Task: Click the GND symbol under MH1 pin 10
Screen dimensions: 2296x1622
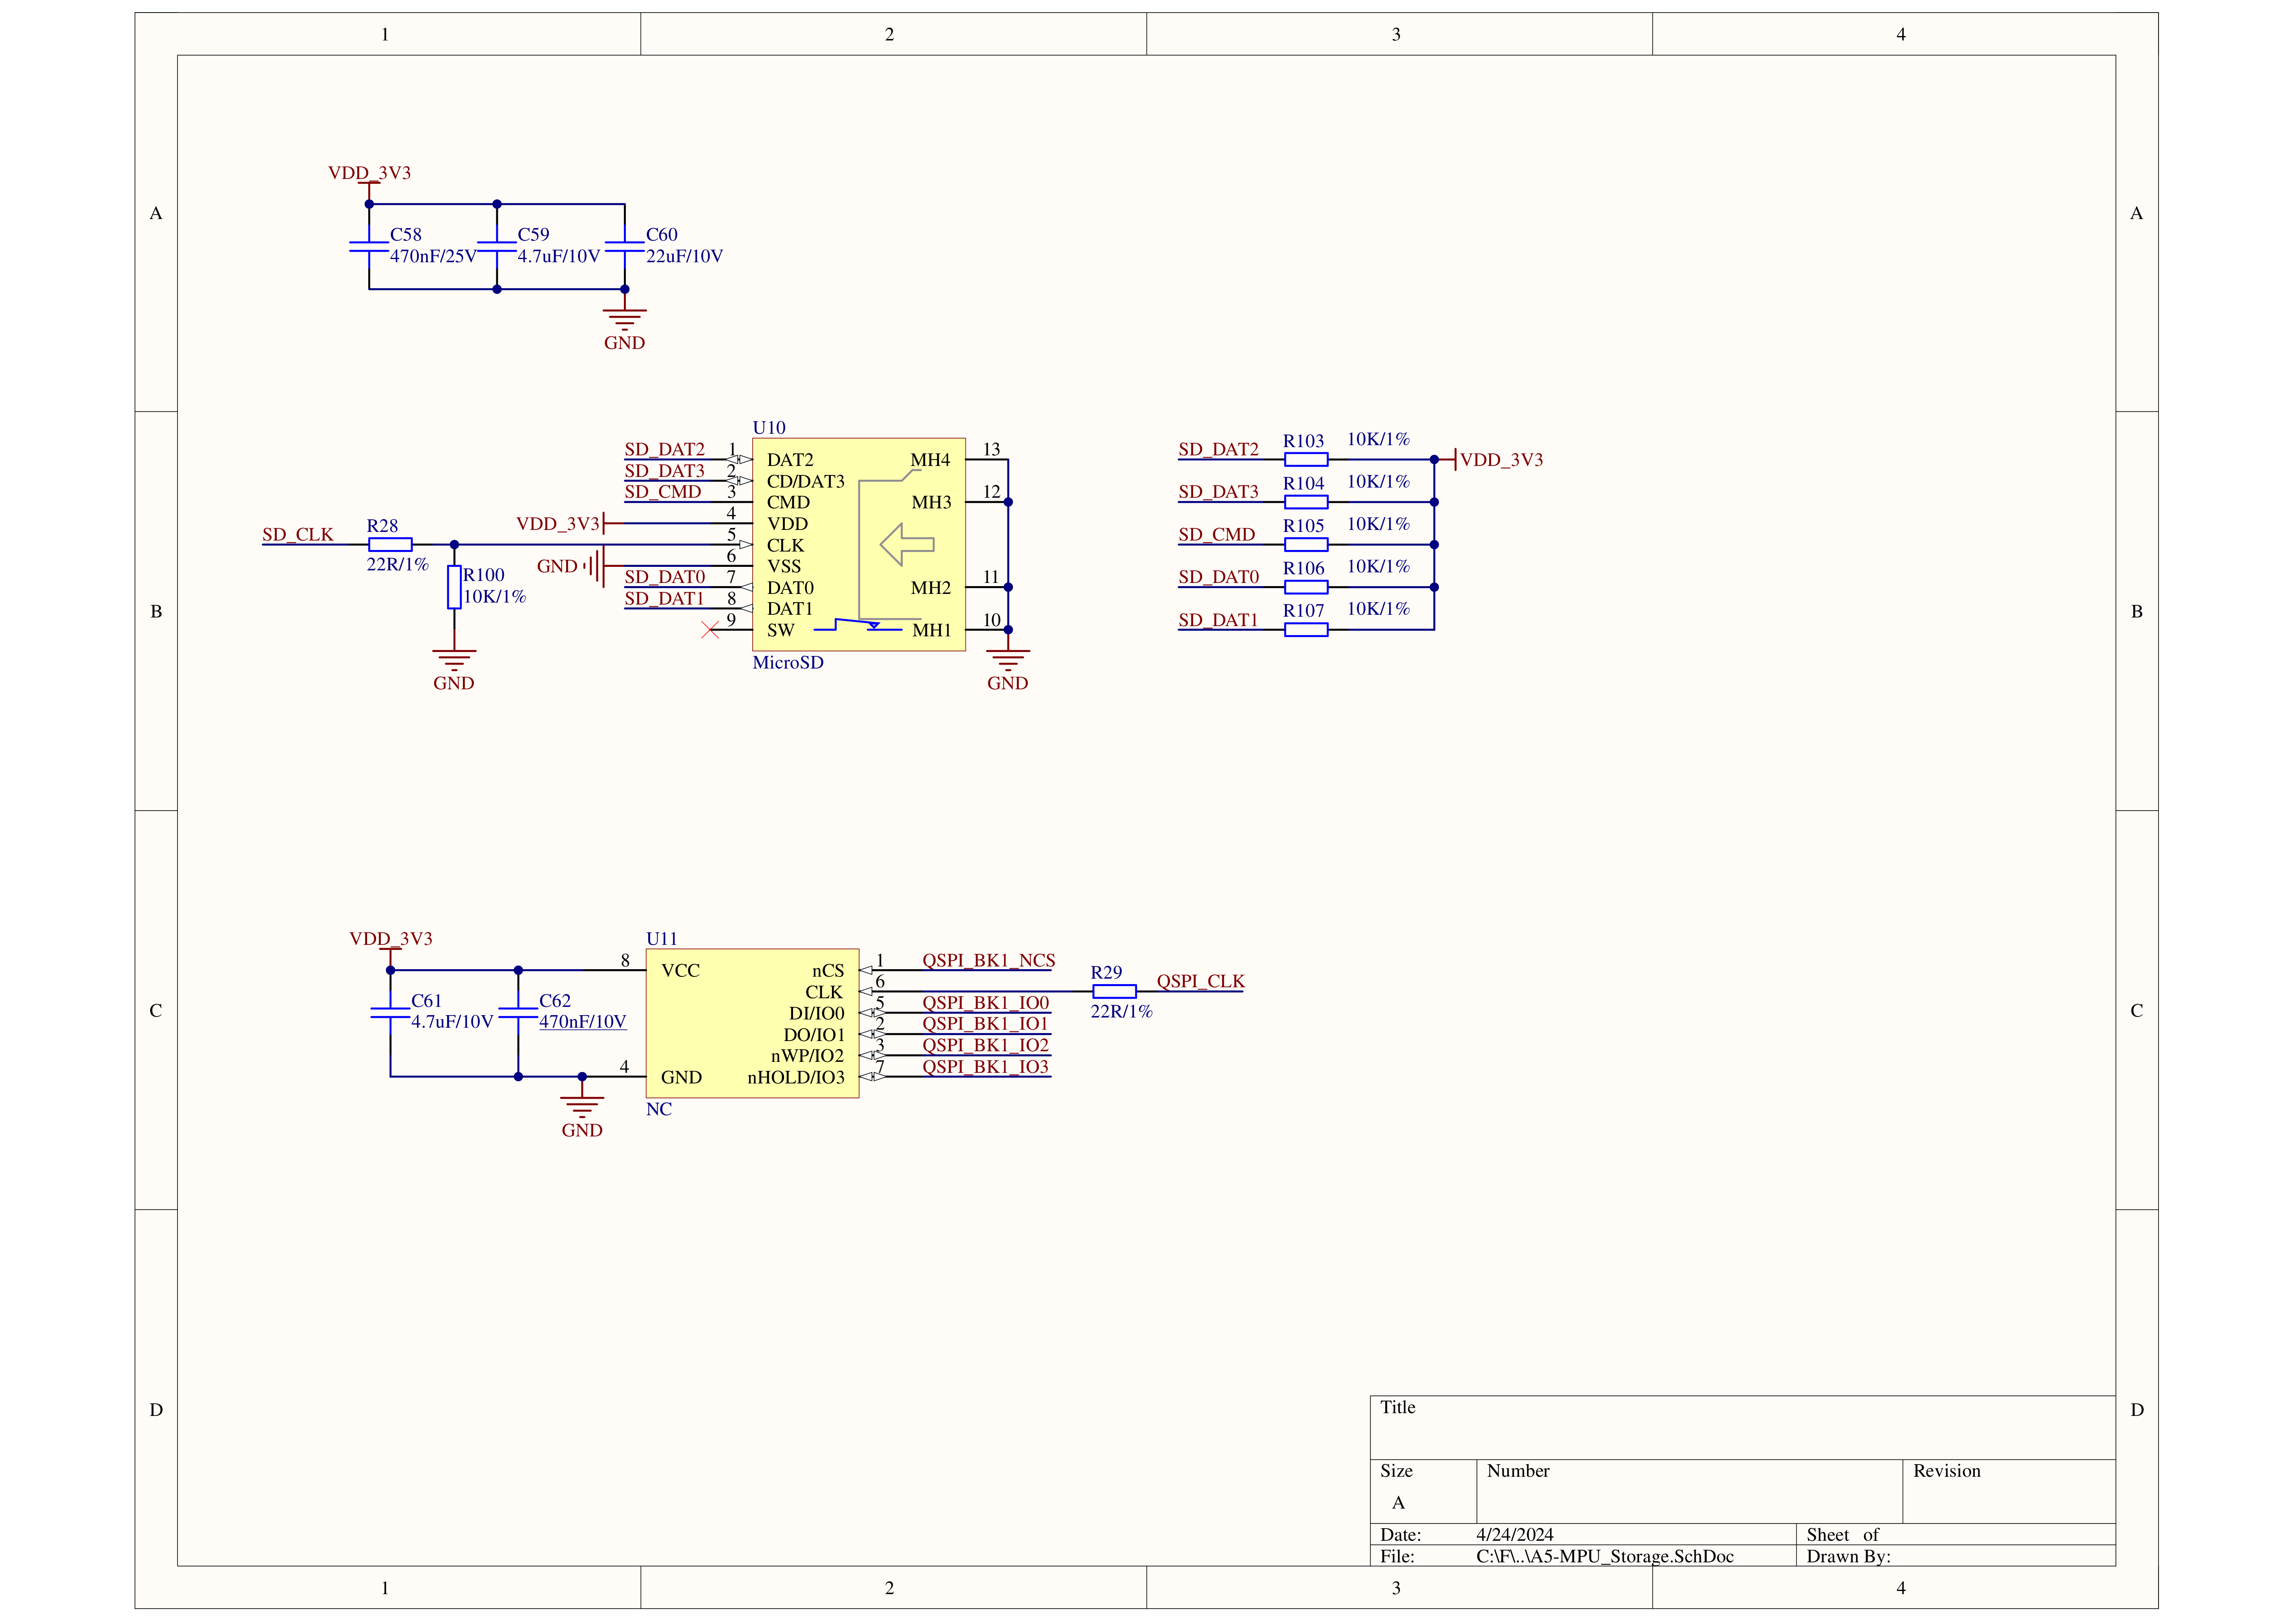Action: [1008, 661]
